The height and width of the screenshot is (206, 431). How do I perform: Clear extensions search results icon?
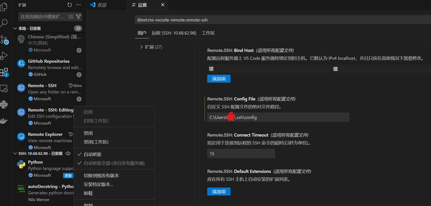coord(71,17)
